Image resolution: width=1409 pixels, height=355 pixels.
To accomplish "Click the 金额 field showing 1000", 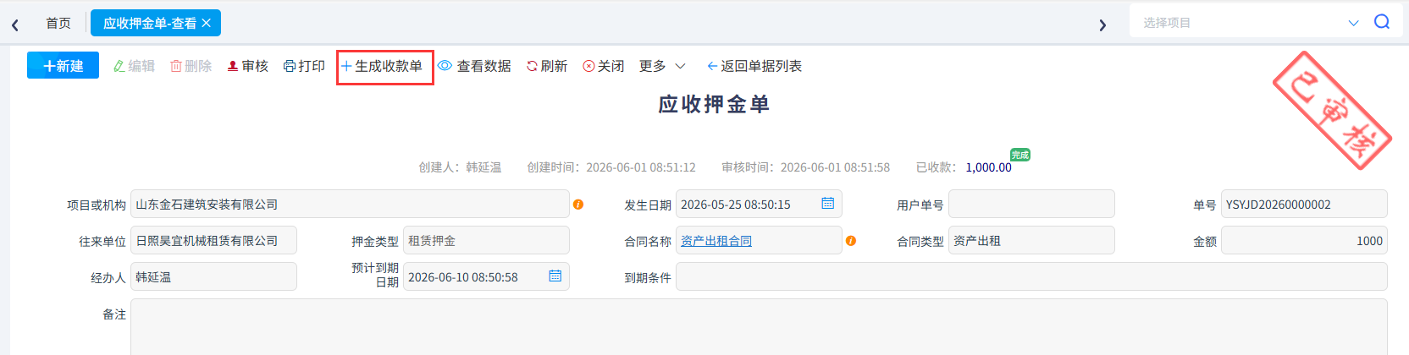I will [1304, 240].
